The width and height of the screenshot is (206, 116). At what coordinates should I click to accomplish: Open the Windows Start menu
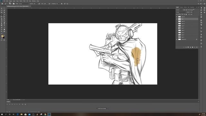(2, 114)
